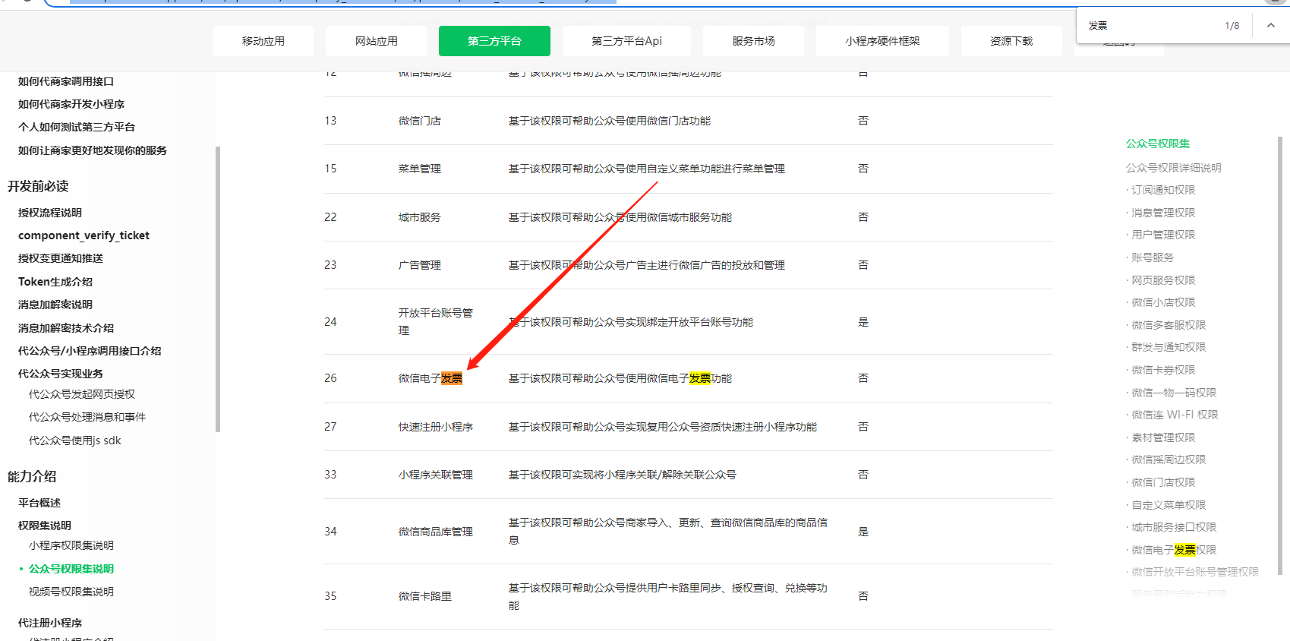The image size is (1290, 641).
Task: Click the 公众号权限集 heading in outline
Action: click(x=1158, y=144)
